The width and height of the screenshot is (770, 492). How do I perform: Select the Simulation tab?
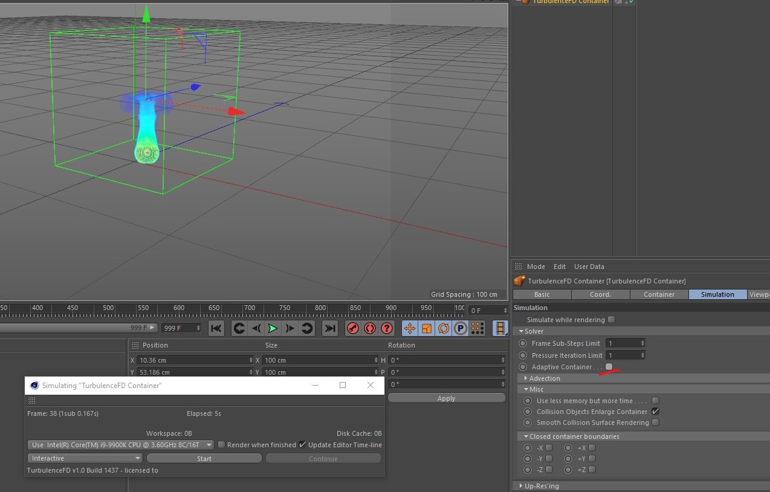point(718,294)
